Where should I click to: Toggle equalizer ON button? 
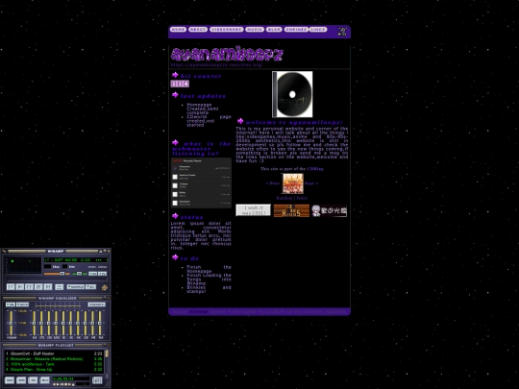[11, 304]
